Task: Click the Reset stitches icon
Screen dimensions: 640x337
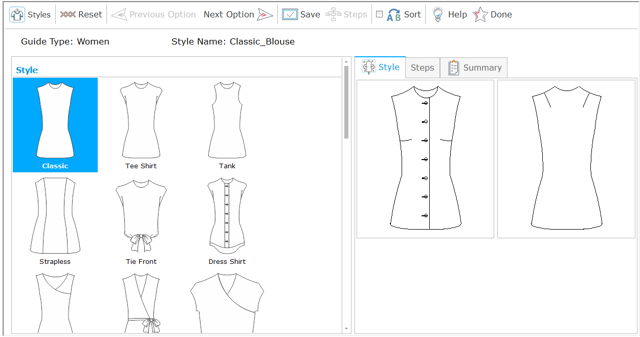Action: coord(68,14)
